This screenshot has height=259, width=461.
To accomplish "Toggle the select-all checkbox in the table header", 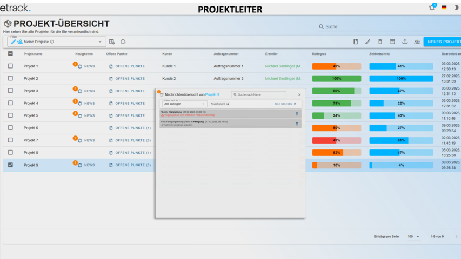I will tap(10, 54).
